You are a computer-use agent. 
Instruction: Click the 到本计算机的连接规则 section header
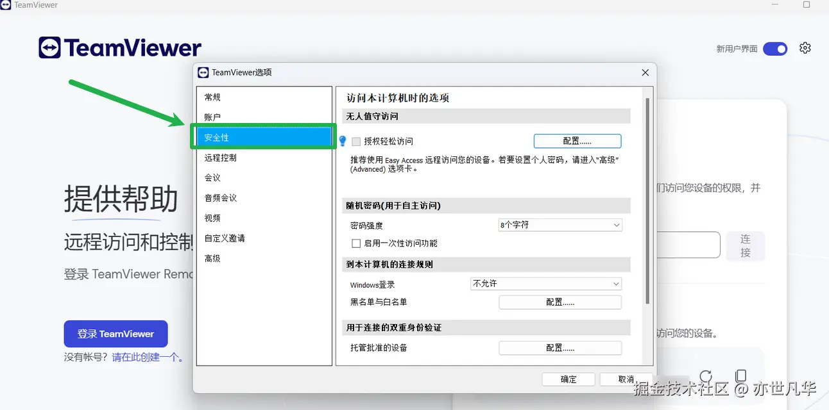pyautogui.click(x=488, y=264)
